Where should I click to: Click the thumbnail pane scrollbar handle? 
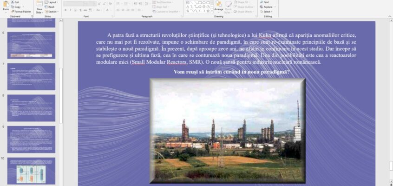click(61, 95)
